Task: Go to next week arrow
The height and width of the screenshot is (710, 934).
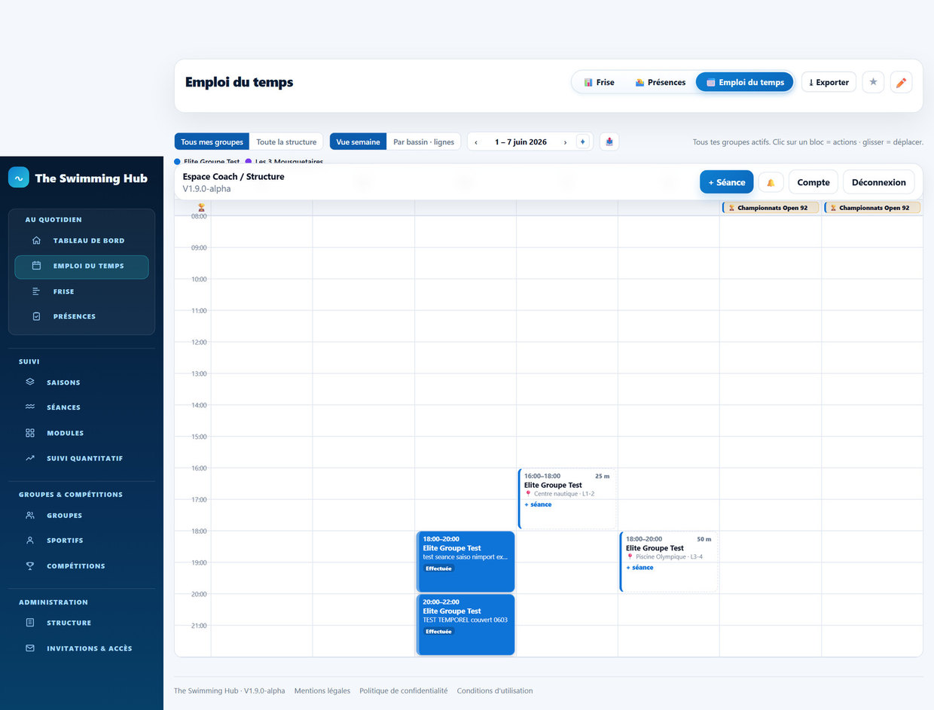Action: click(566, 142)
